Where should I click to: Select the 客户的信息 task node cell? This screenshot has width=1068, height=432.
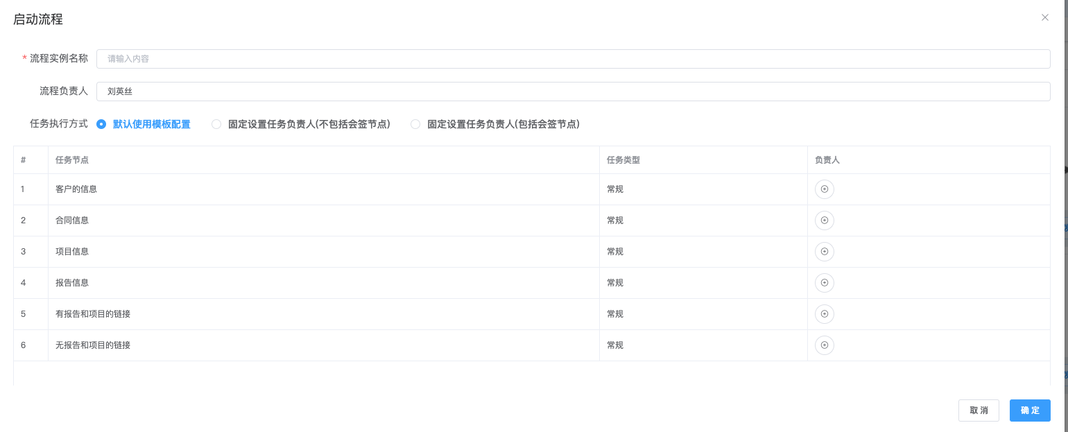click(x=323, y=189)
